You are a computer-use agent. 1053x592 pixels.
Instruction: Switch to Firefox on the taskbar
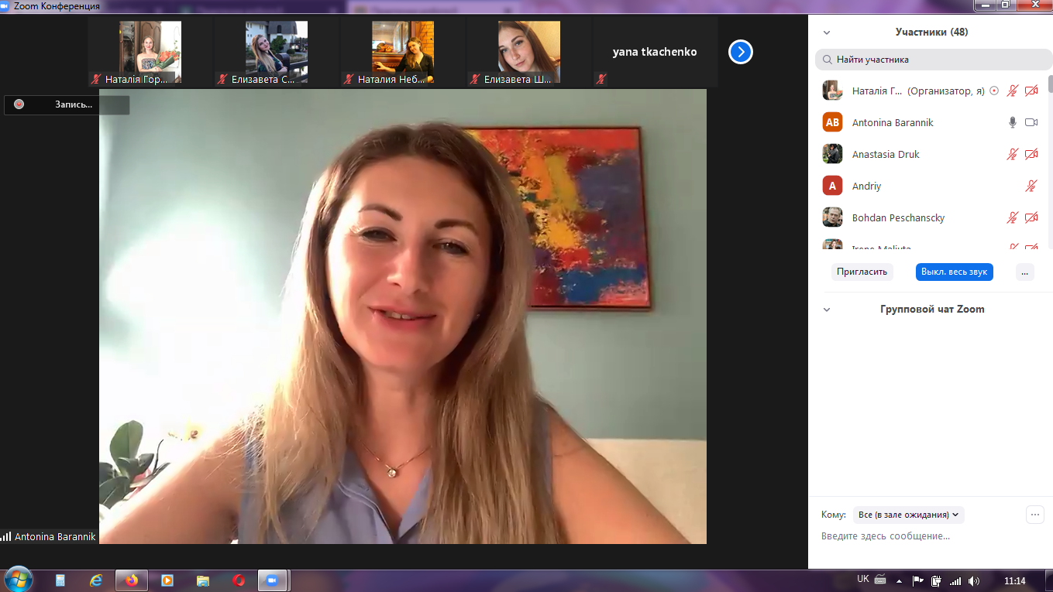click(x=132, y=580)
